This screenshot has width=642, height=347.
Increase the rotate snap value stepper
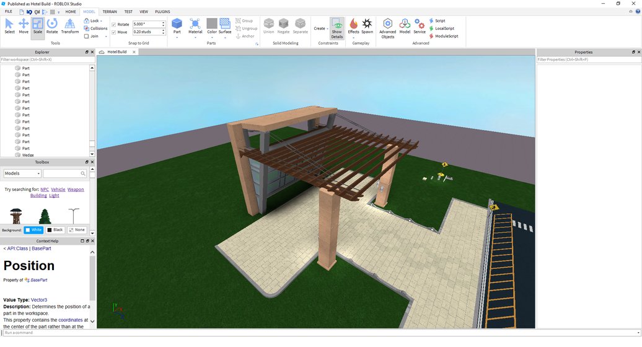coord(164,22)
